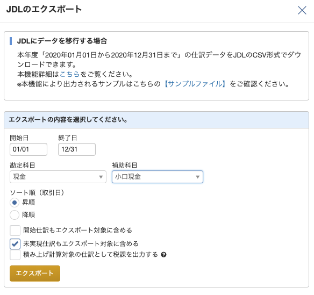Image resolution: width=314 pixels, height=295 pixels.
Task: Click the 積み上げ計算対象の仕訳として税課を出力する label text
Action: pos(90,255)
